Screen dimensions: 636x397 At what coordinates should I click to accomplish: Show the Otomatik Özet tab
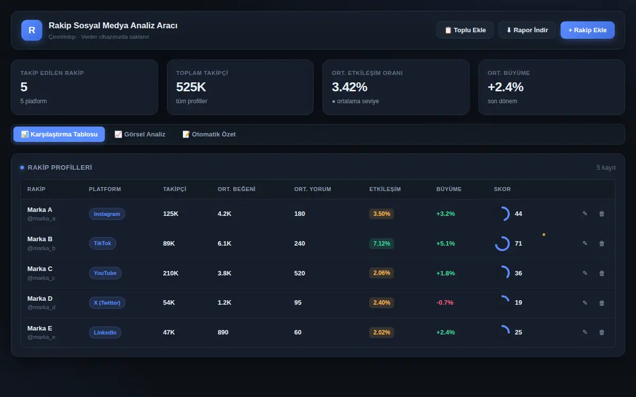(209, 134)
